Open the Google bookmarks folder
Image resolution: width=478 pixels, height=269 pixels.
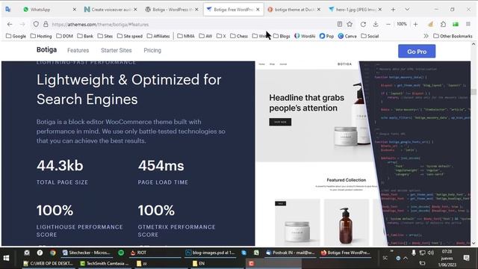16,36
